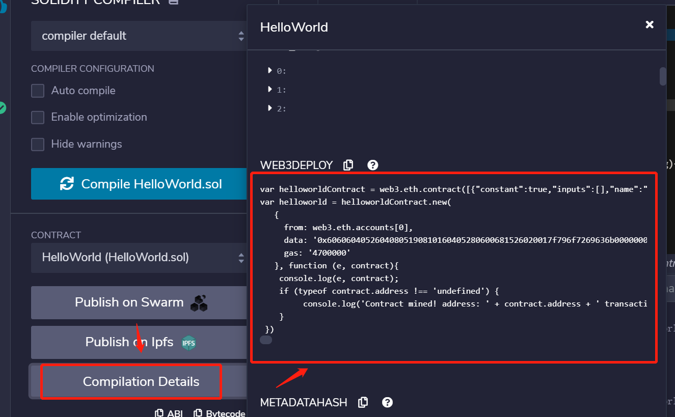675x417 pixels.
Task: Click the dialog's vertical scrollbar thumb
Action: pyautogui.click(x=663, y=76)
